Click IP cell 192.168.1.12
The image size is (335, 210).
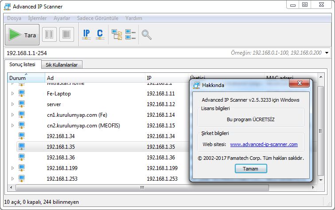pyautogui.click(x=161, y=104)
